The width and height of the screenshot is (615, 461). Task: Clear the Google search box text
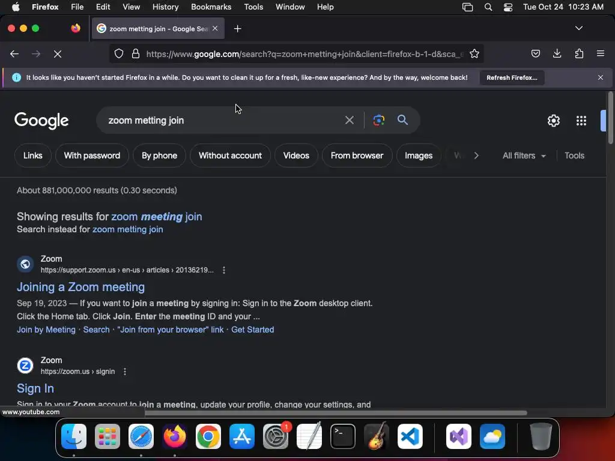coord(349,120)
